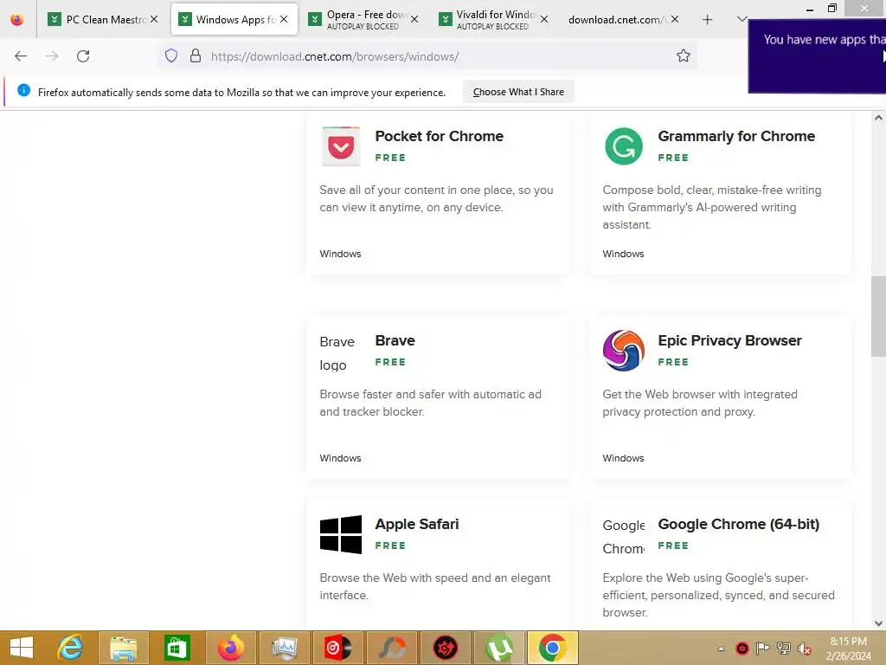Open the Brave title link
Viewport: 886px width, 665px height.
click(x=395, y=340)
